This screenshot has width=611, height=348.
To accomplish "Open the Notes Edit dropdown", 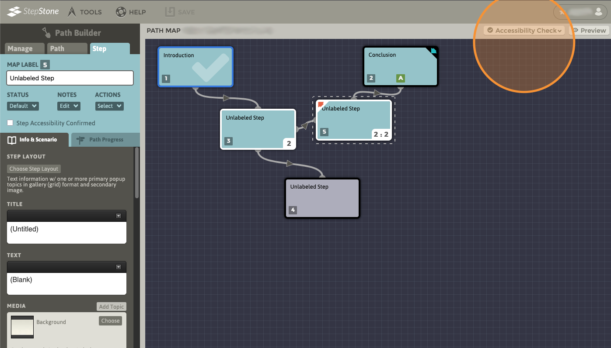I will tap(69, 106).
